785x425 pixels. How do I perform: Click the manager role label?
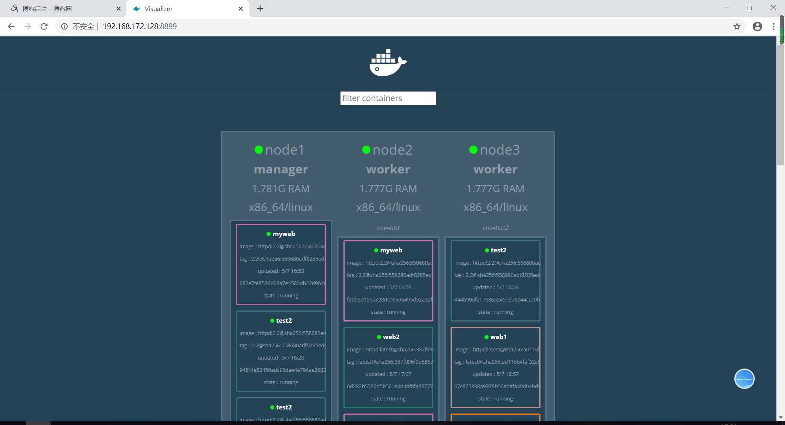[281, 169]
